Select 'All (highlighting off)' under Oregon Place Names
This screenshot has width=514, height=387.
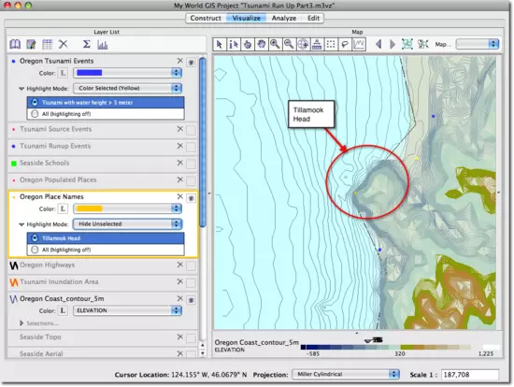pyautogui.click(x=35, y=250)
